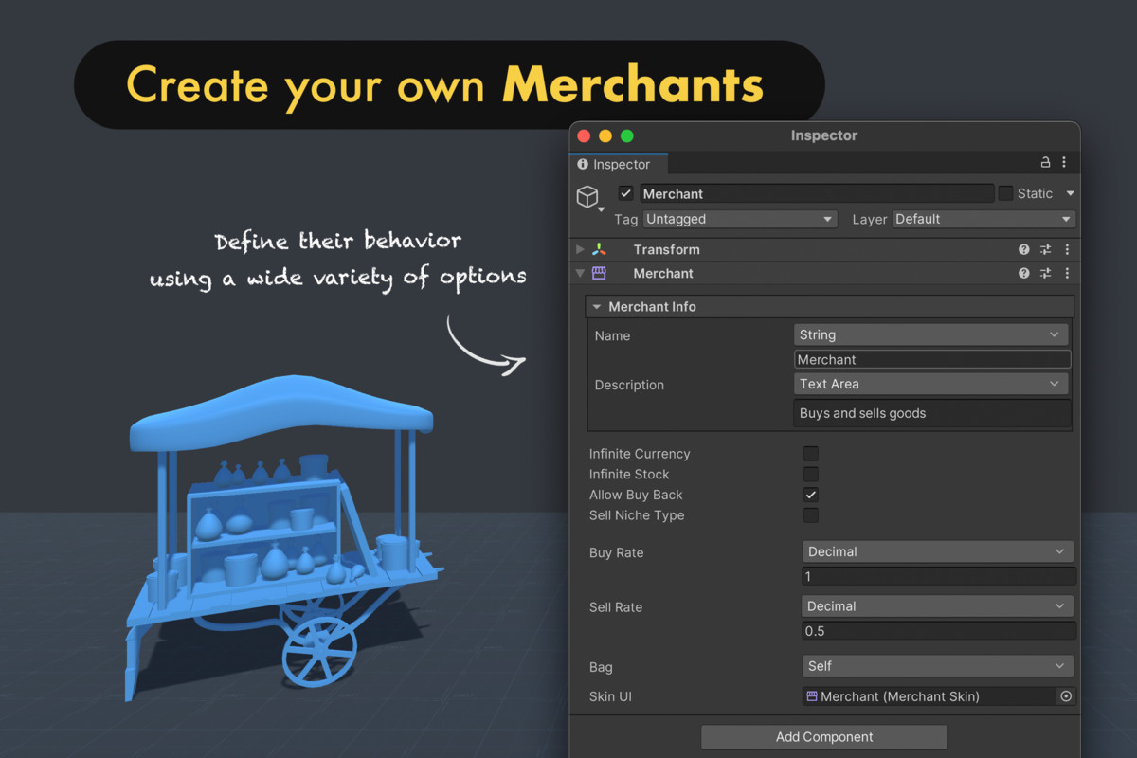This screenshot has width=1137, height=758.
Task: Open the Layer dropdown showing Default
Action: point(983,219)
